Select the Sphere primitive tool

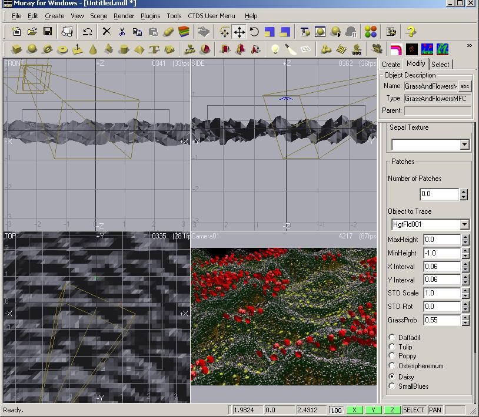click(x=32, y=49)
